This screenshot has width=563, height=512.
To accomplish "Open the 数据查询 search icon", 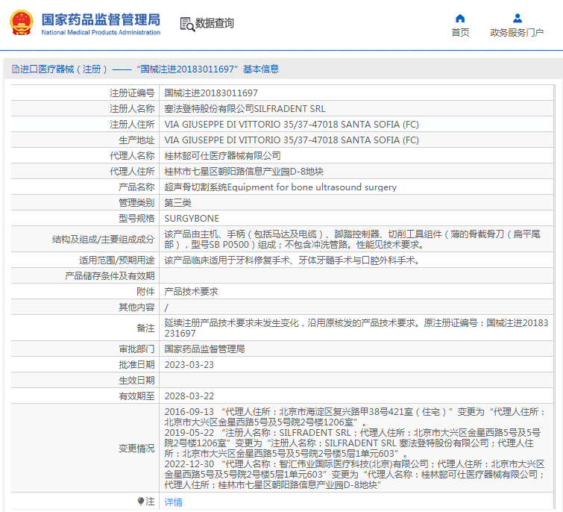I will 187,24.
